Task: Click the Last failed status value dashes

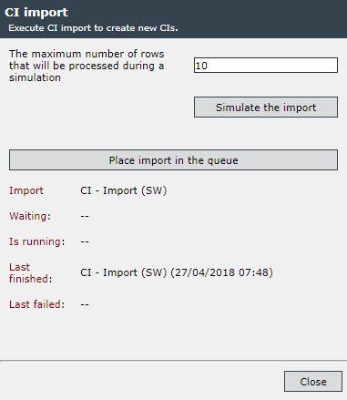Action: 85,304
